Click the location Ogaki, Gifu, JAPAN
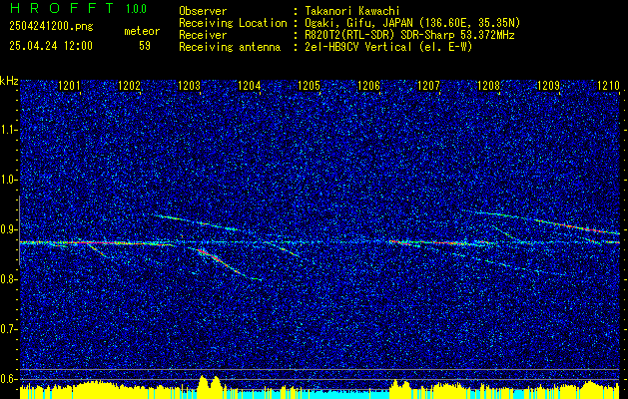This screenshot has height=399, width=628. 358,23
